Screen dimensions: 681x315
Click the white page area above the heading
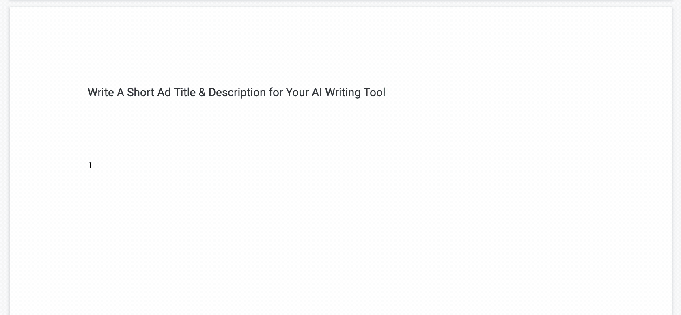pos(325,41)
